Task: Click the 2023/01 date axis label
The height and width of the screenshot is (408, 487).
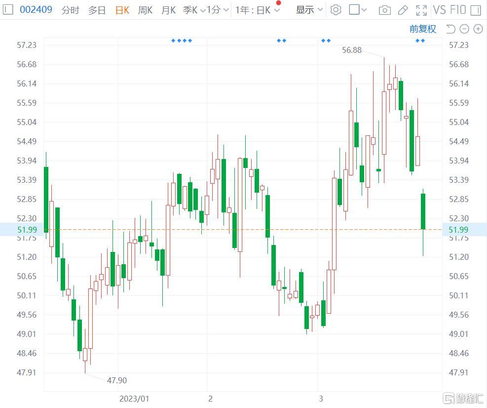Action: 134,399
